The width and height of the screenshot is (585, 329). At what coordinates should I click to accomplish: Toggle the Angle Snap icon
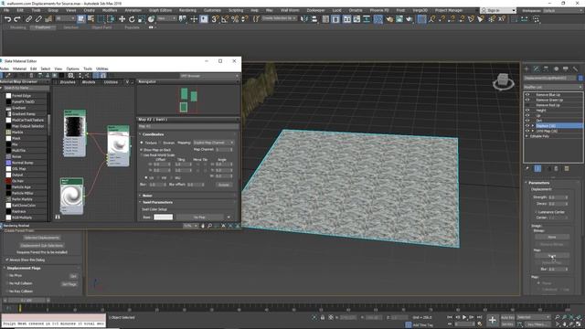coord(225,19)
